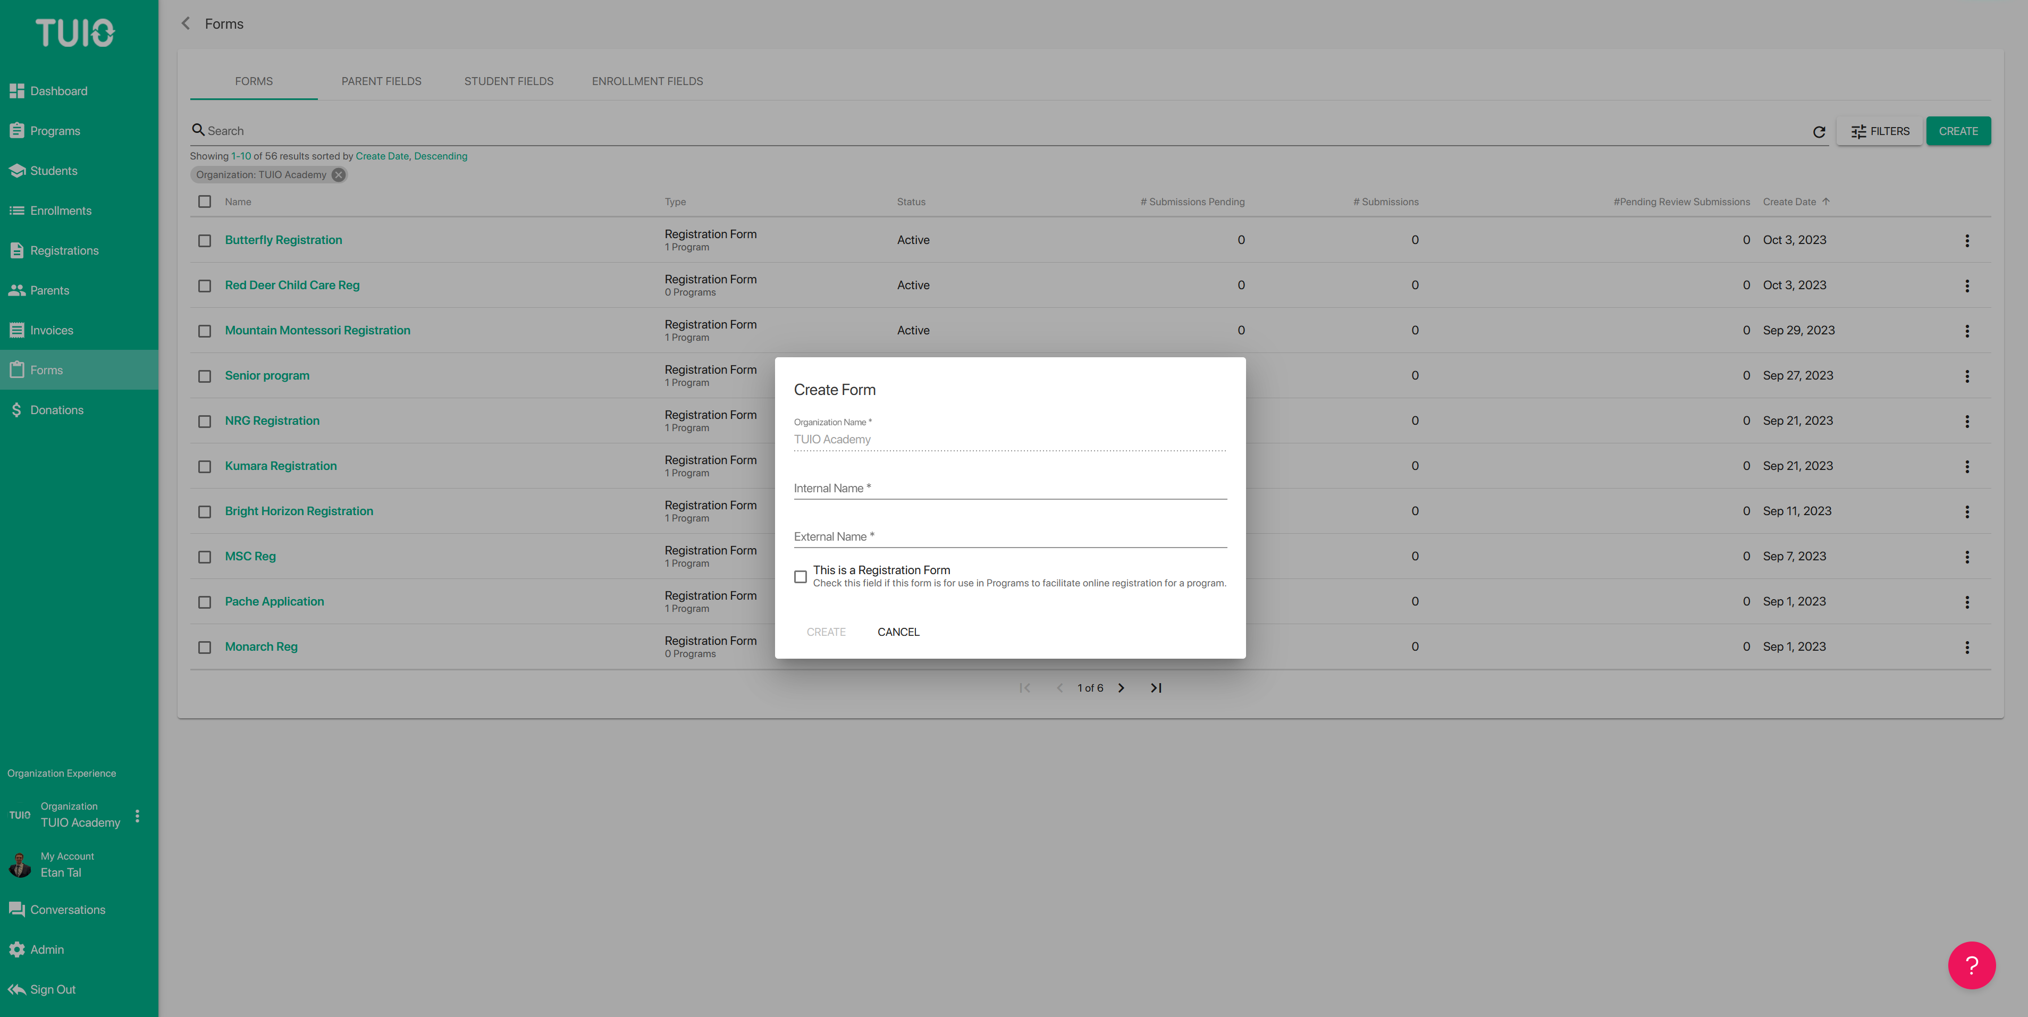This screenshot has height=1017, width=2028.
Task: Go back using the Forms back arrow
Action: (x=186, y=23)
